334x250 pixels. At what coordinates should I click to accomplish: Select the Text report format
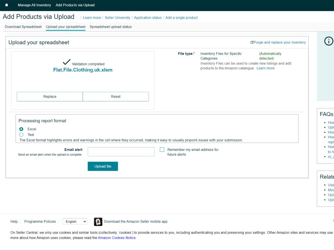pos(21,134)
